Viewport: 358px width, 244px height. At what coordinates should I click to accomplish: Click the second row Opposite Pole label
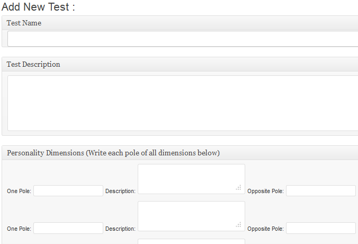[x=265, y=229]
